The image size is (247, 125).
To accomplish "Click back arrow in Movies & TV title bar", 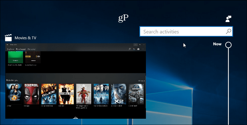I will pyautogui.click(x=7, y=45).
